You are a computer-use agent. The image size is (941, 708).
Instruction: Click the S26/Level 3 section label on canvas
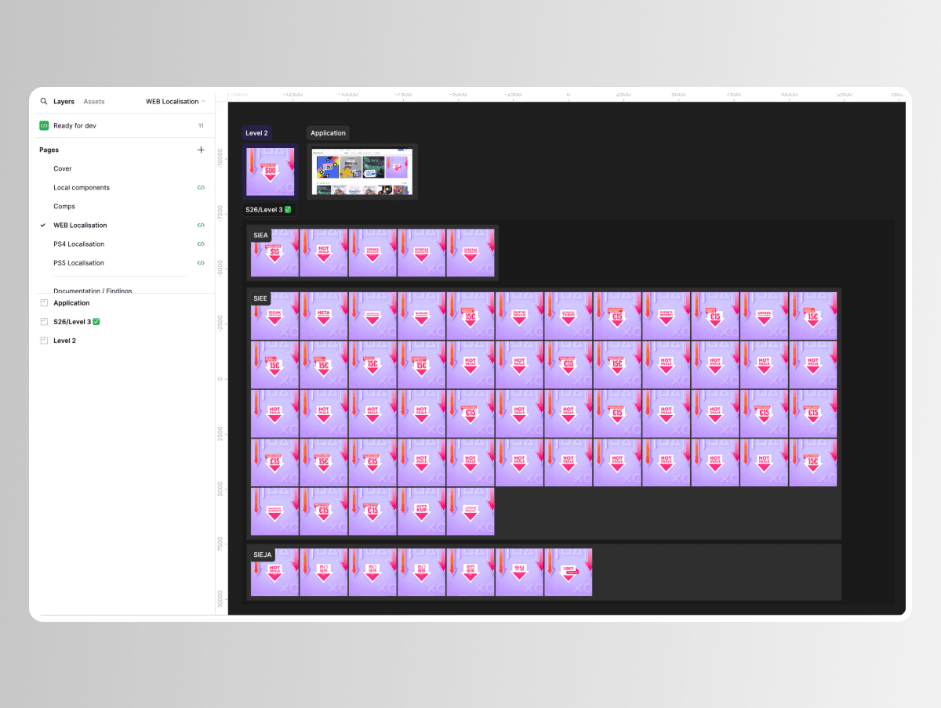pyautogui.click(x=268, y=210)
